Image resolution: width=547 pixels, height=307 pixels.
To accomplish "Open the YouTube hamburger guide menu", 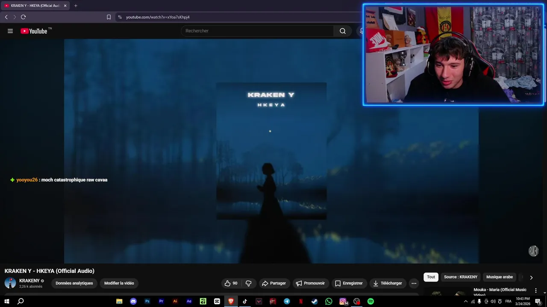I will click(x=10, y=31).
